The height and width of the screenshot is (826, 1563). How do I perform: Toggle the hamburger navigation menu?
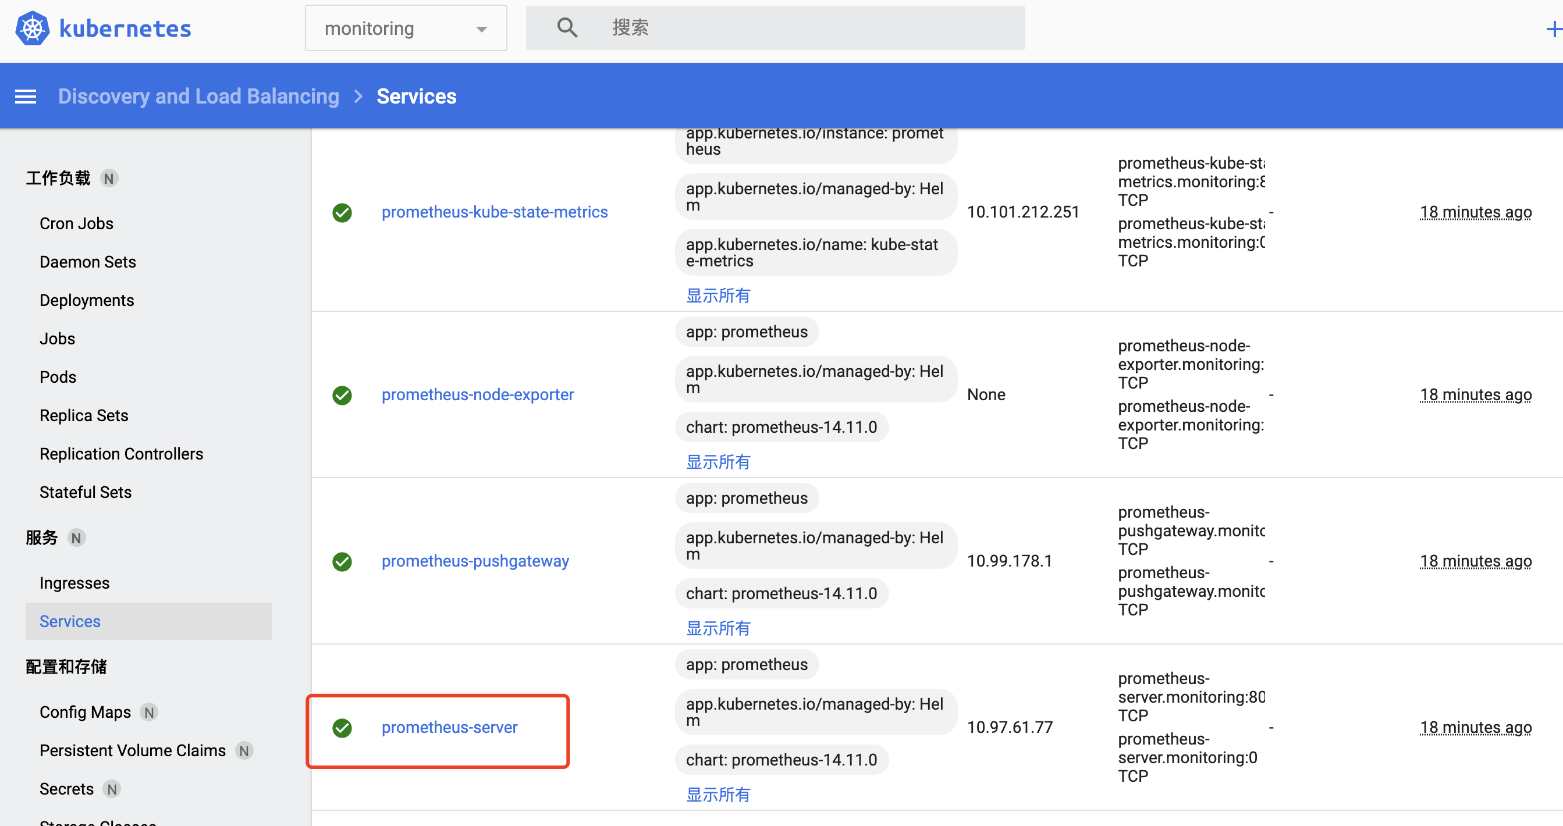[26, 97]
